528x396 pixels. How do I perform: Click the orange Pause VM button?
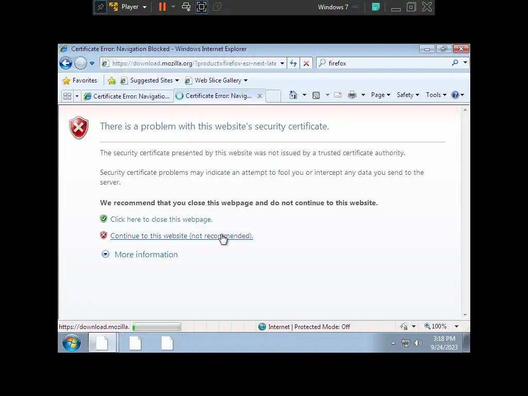[x=162, y=7]
